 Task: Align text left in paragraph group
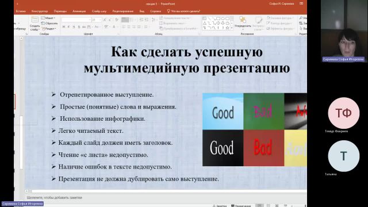click(124, 27)
